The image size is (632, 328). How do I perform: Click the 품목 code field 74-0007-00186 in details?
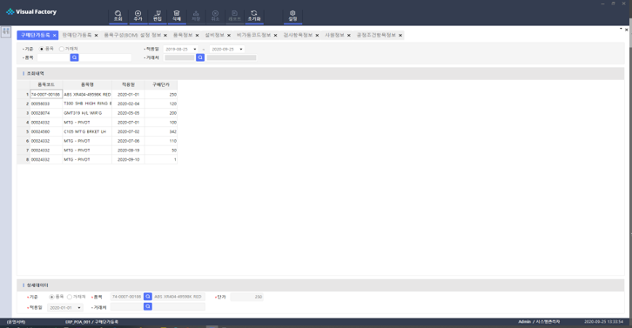(126, 297)
